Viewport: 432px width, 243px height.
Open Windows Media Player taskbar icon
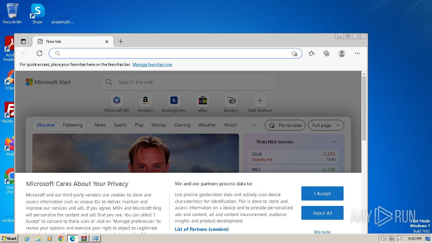[x=50, y=239]
